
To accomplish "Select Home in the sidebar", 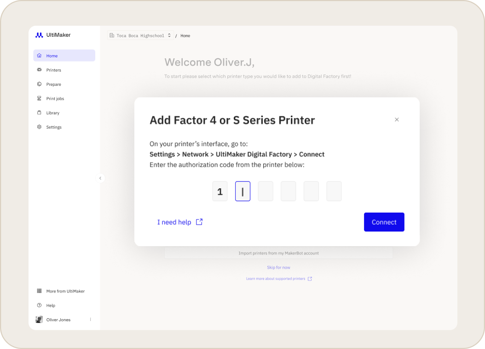I will (64, 56).
